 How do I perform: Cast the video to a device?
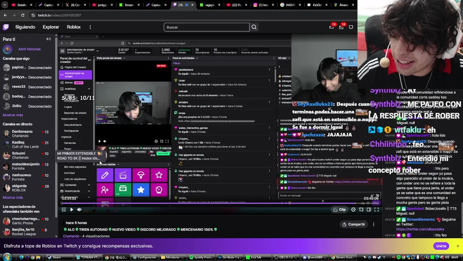coord(361,210)
